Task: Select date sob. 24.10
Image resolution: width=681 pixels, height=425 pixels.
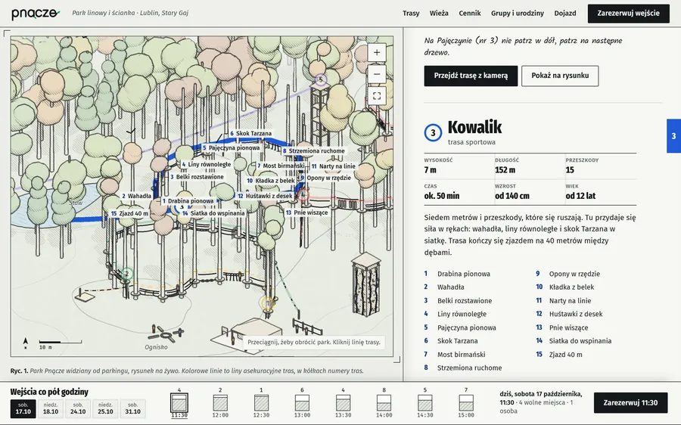Action: pos(78,408)
